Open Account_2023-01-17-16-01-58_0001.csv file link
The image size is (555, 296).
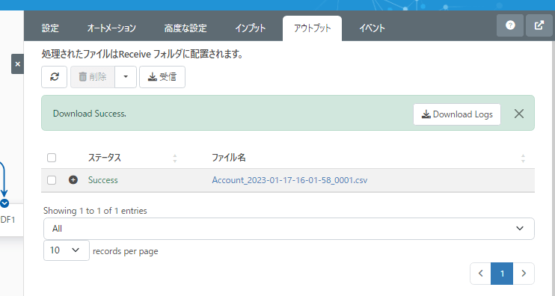289,180
